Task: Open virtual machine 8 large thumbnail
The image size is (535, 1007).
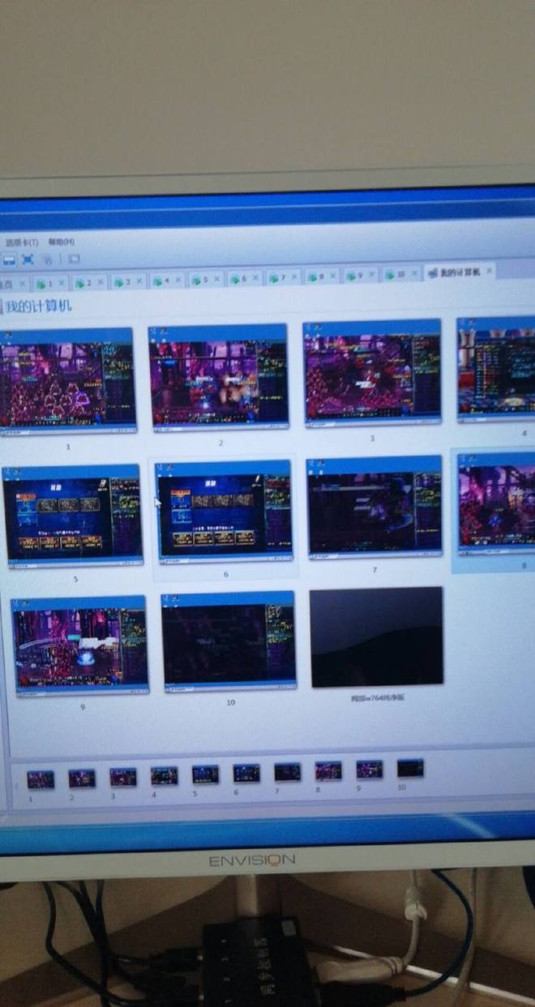Action: 496,504
